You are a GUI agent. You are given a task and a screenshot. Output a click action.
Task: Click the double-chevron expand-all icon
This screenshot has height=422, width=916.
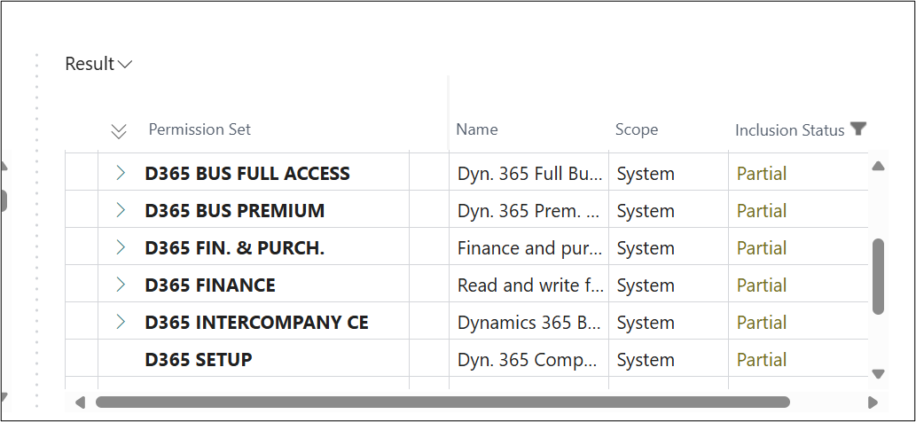point(119,132)
